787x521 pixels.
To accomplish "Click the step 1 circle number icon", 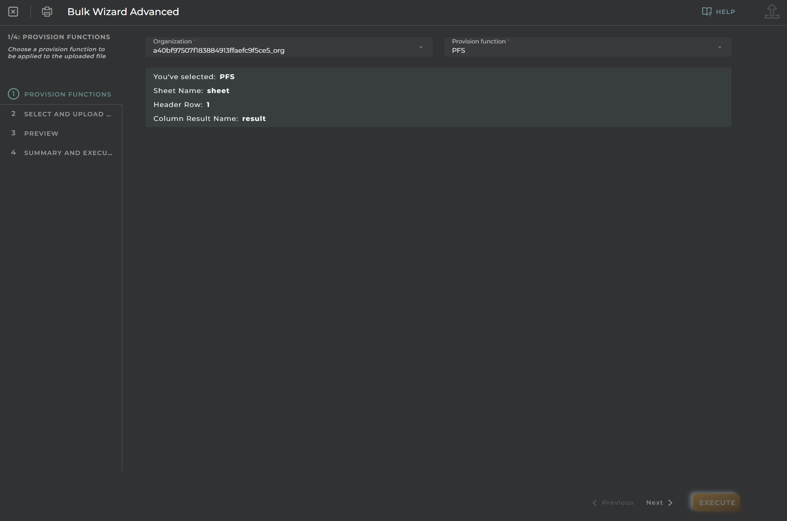I will (14, 94).
